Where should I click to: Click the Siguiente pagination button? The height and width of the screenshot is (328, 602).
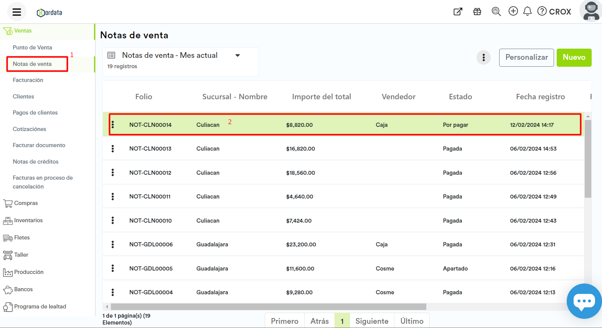(x=371, y=321)
